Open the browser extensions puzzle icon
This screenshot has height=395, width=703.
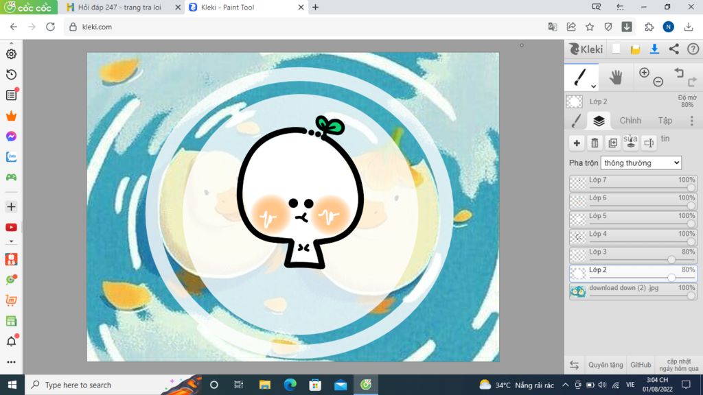[x=649, y=27]
